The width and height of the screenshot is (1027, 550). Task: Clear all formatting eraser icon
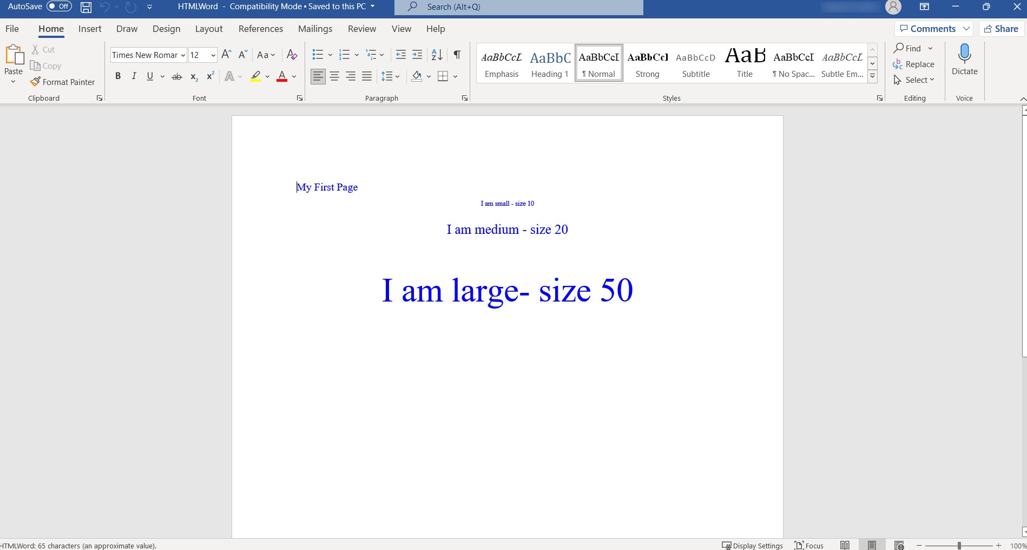pyautogui.click(x=292, y=54)
